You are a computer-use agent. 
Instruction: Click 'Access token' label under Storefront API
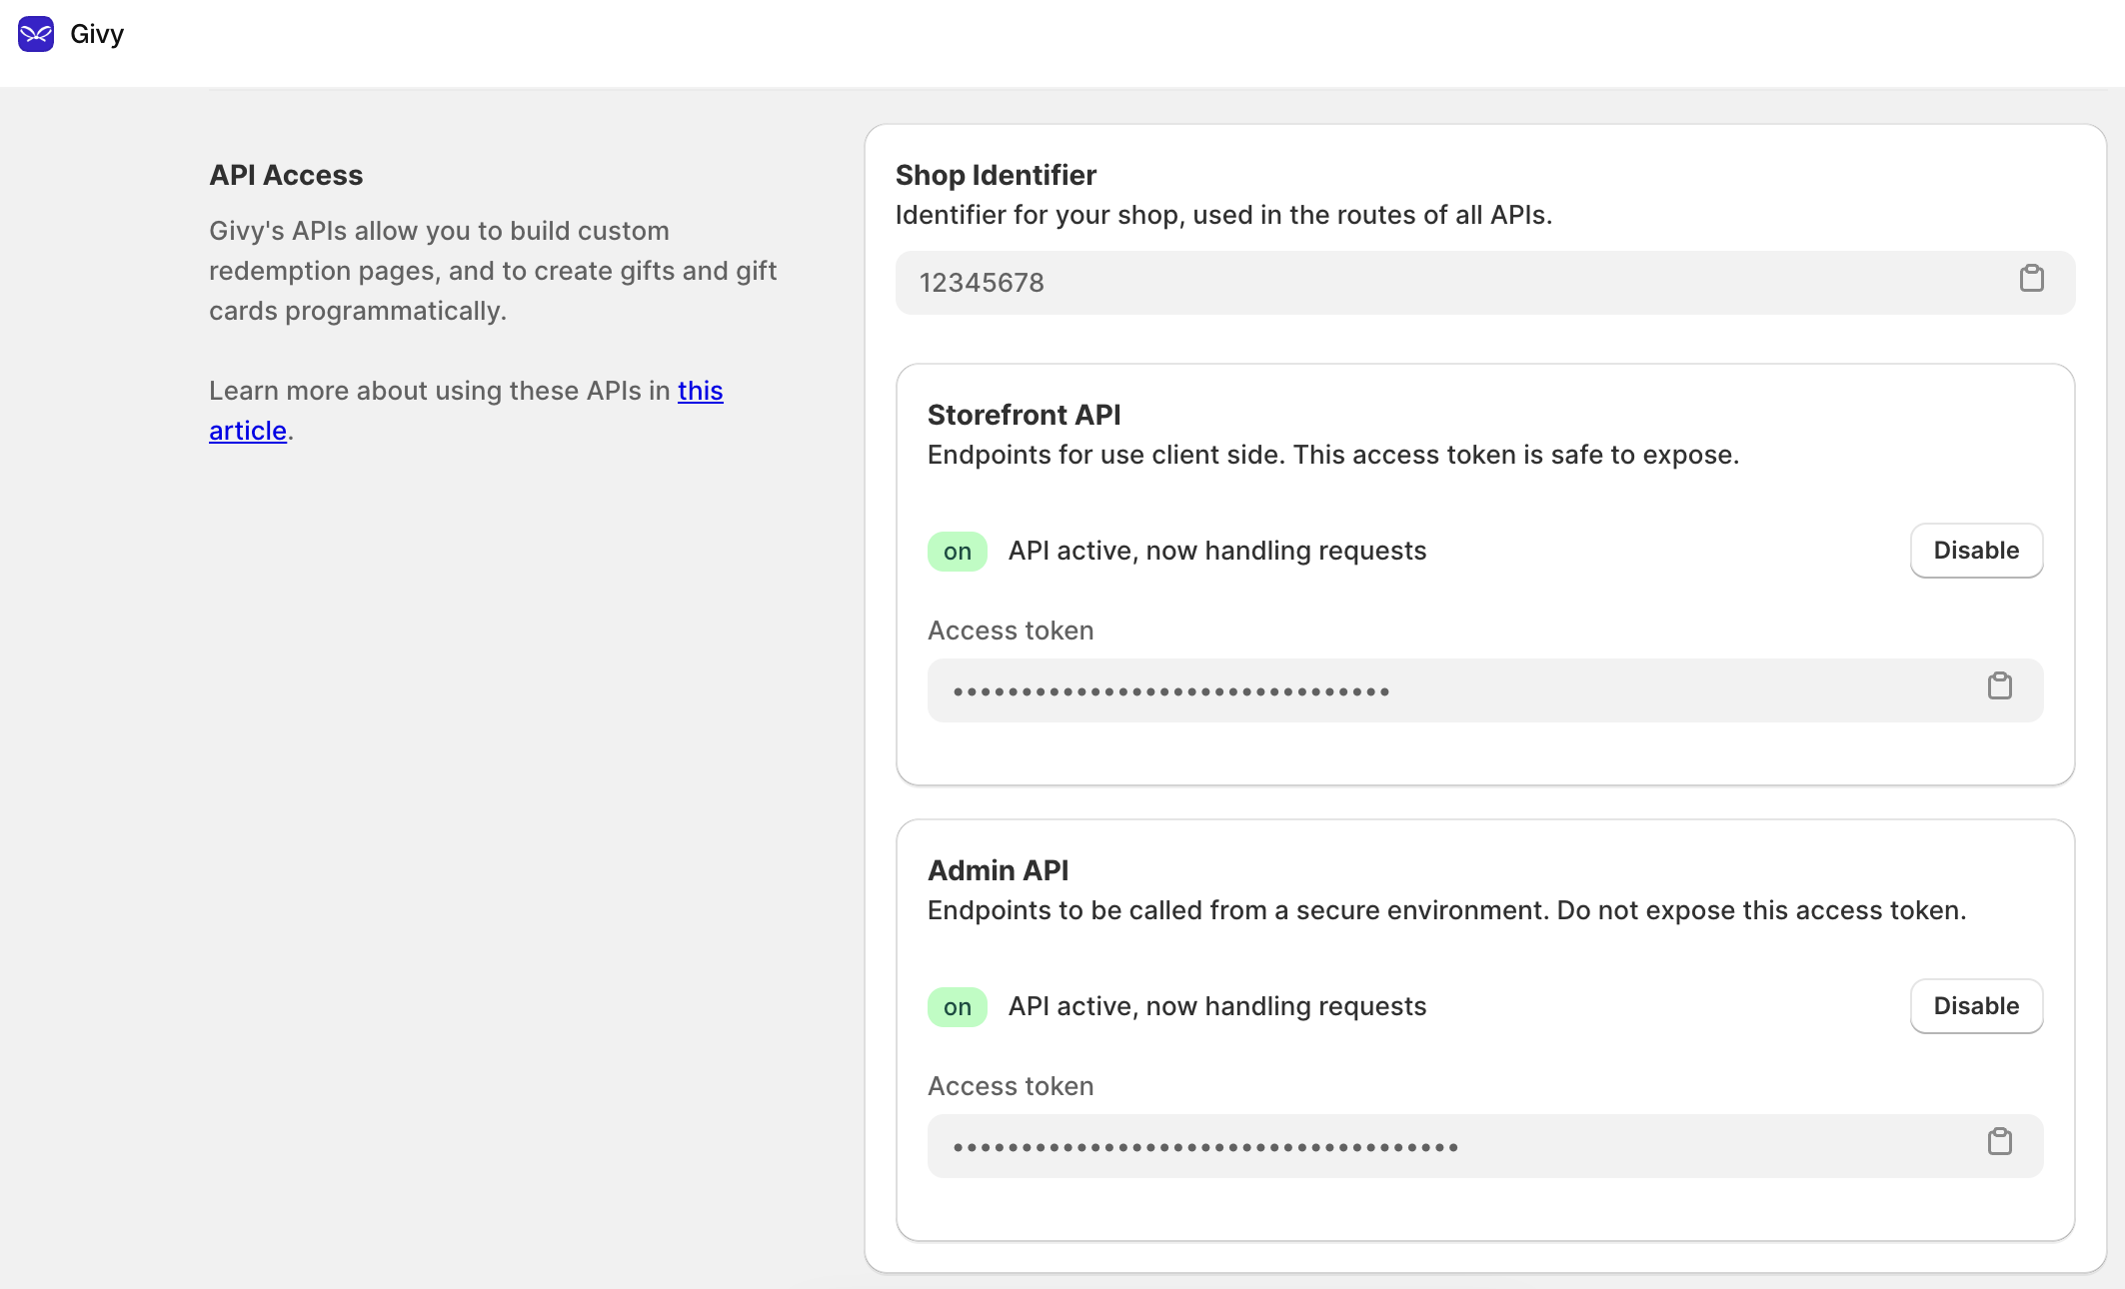coord(1011,631)
